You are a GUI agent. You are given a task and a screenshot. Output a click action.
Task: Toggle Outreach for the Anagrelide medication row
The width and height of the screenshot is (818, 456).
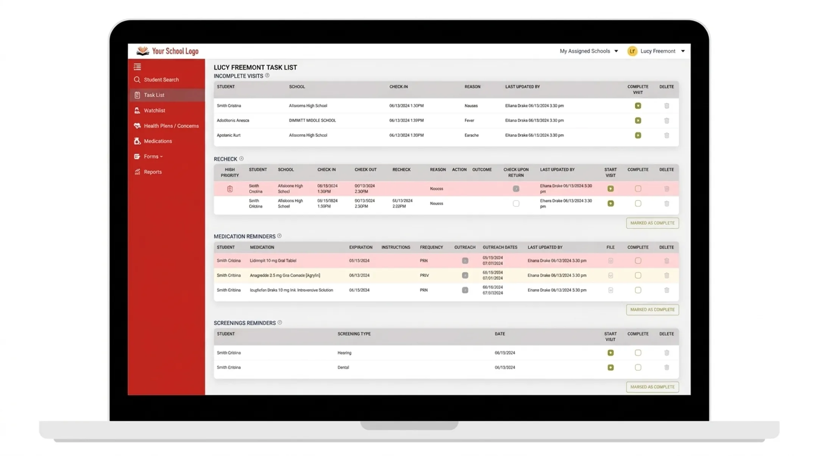point(465,276)
